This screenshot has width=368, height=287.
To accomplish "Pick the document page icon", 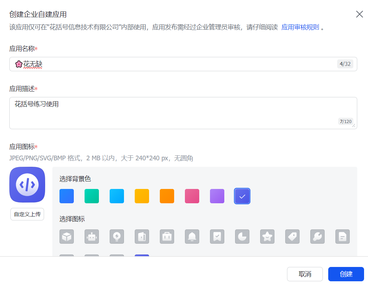I will pos(343,237).
